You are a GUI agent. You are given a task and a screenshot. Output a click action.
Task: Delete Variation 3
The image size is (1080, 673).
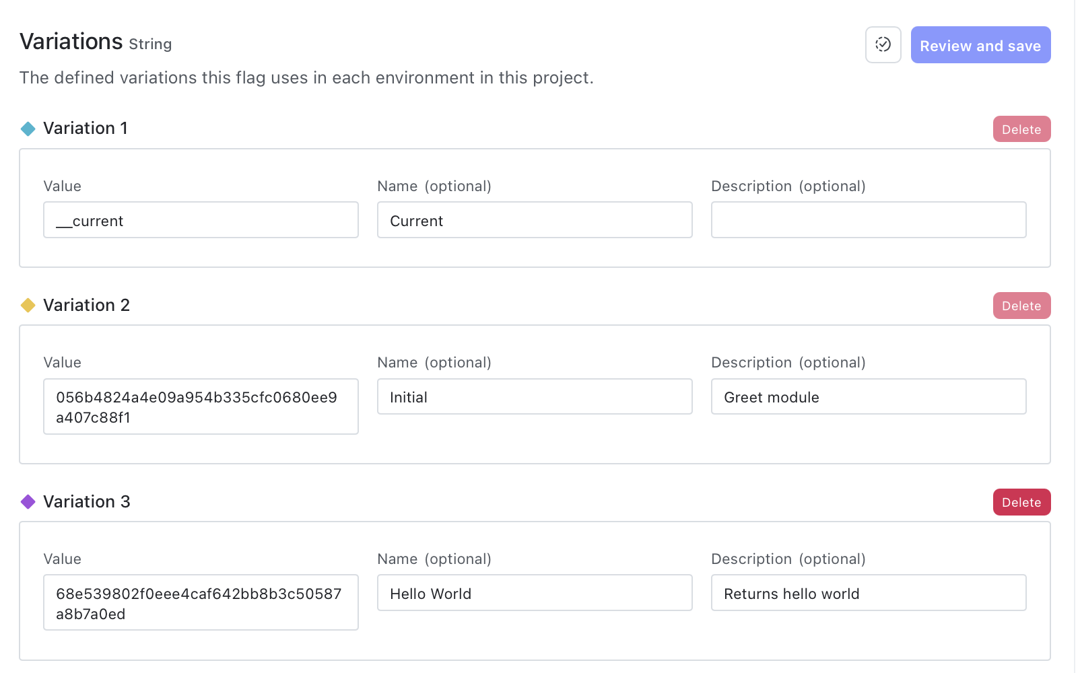pos(1021,503)
